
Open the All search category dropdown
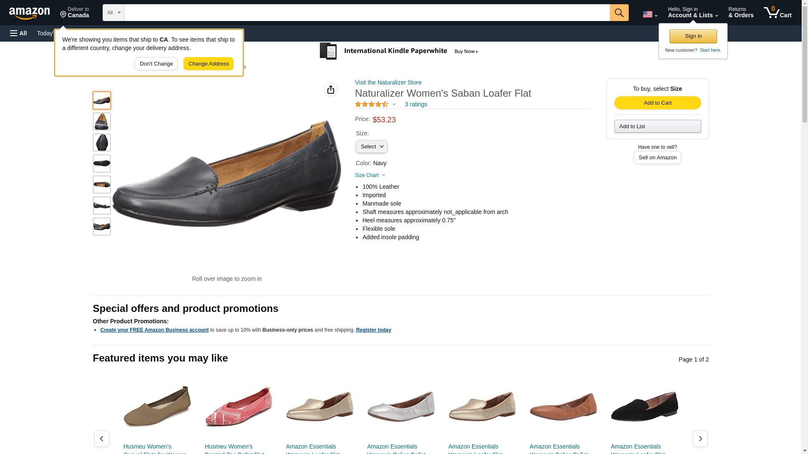tap(113, 13)
